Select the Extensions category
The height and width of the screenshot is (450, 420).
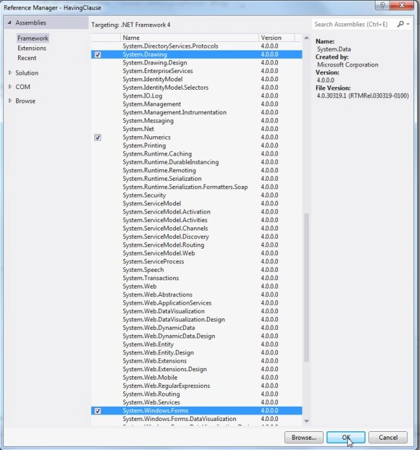[32, 48]
